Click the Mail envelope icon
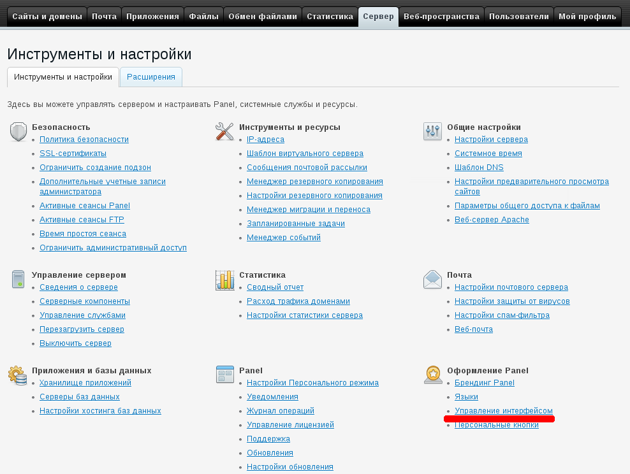The width and height of the screenshot is (630, 474). pyautogui.click(x=432, y=280)
